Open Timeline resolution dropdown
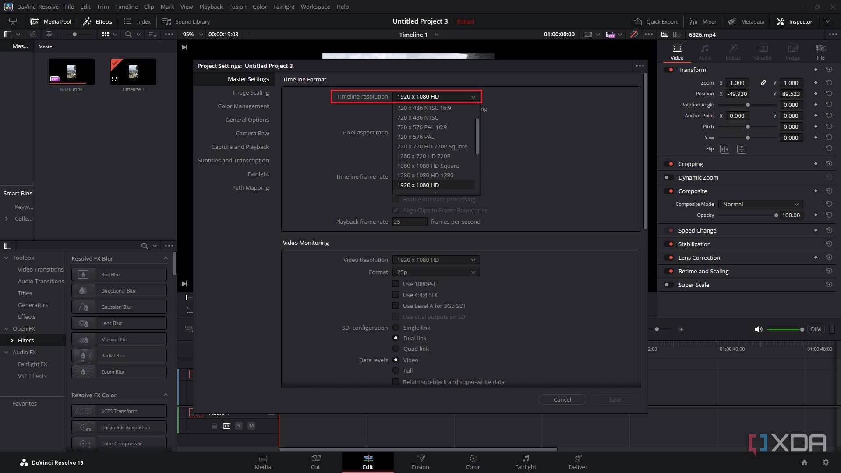841x473 pixels. (x=436, y=96)
